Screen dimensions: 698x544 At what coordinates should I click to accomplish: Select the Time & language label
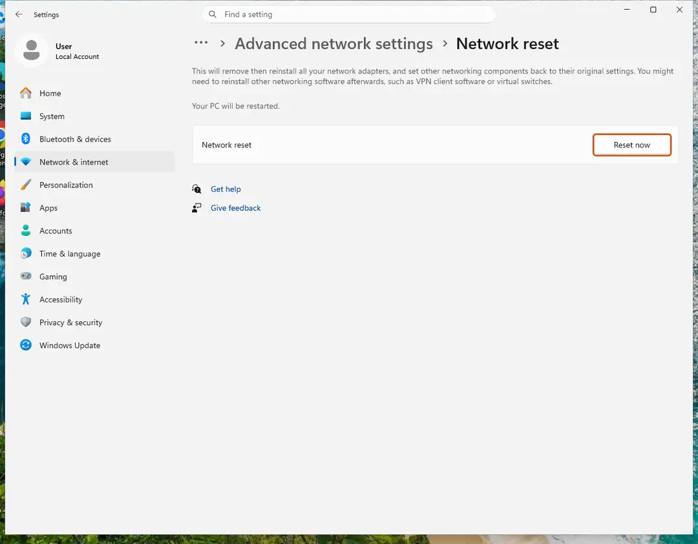pos(70,254)
